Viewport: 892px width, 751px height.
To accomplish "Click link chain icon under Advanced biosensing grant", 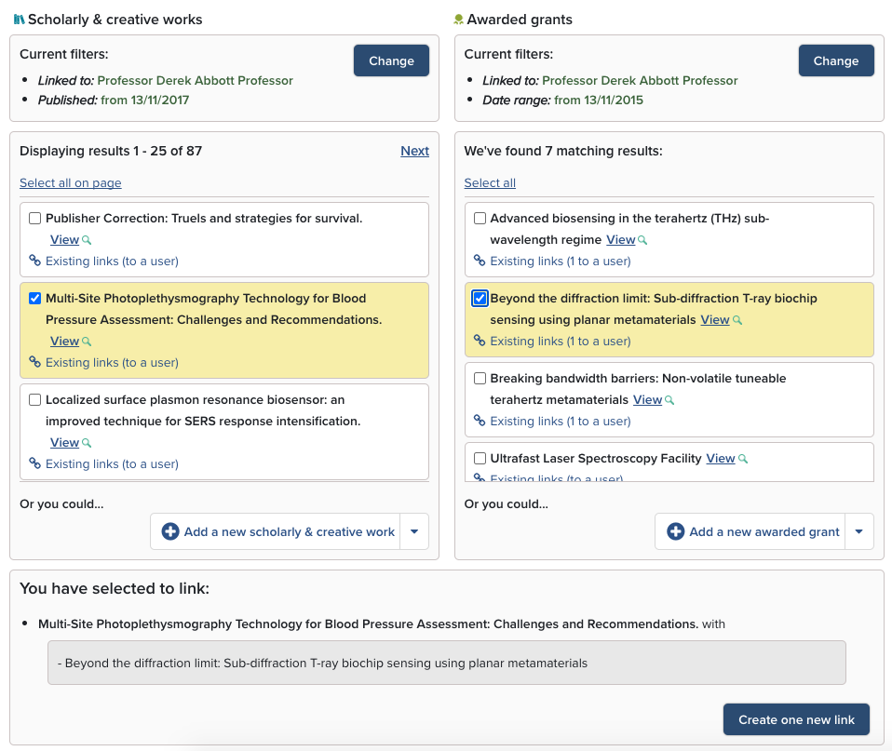I will coord(480,262).
